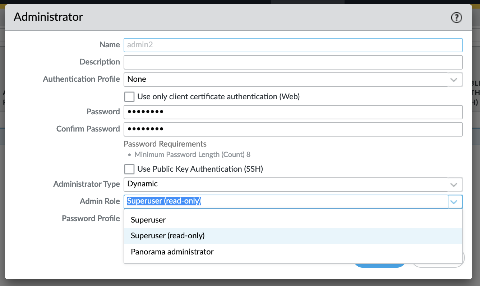Enable Use Public Key Authentication (SSH)
480x286 pixels.
(x=129, y=169)
